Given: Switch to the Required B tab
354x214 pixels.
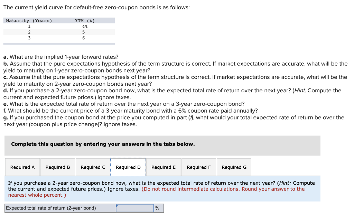Looking at the screenshot, I should click(58, 167).
